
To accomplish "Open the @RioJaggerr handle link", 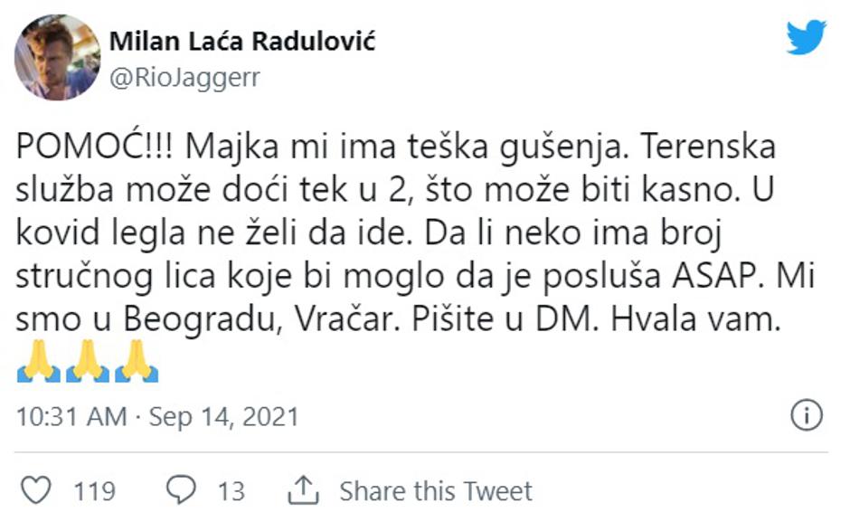I will pyautogui.click(x=184, y=78).
